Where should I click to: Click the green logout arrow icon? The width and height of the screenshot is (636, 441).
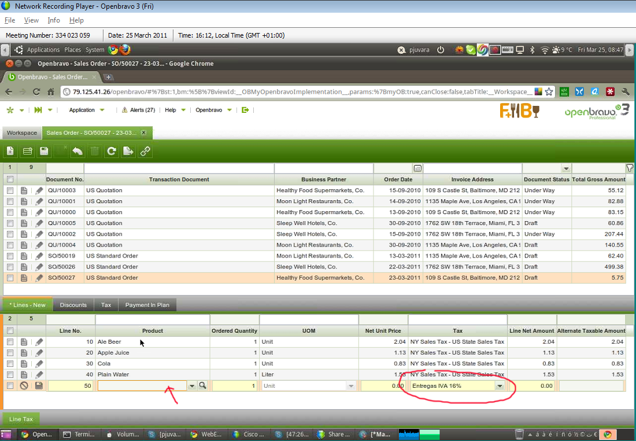click(x=245, y=110)
